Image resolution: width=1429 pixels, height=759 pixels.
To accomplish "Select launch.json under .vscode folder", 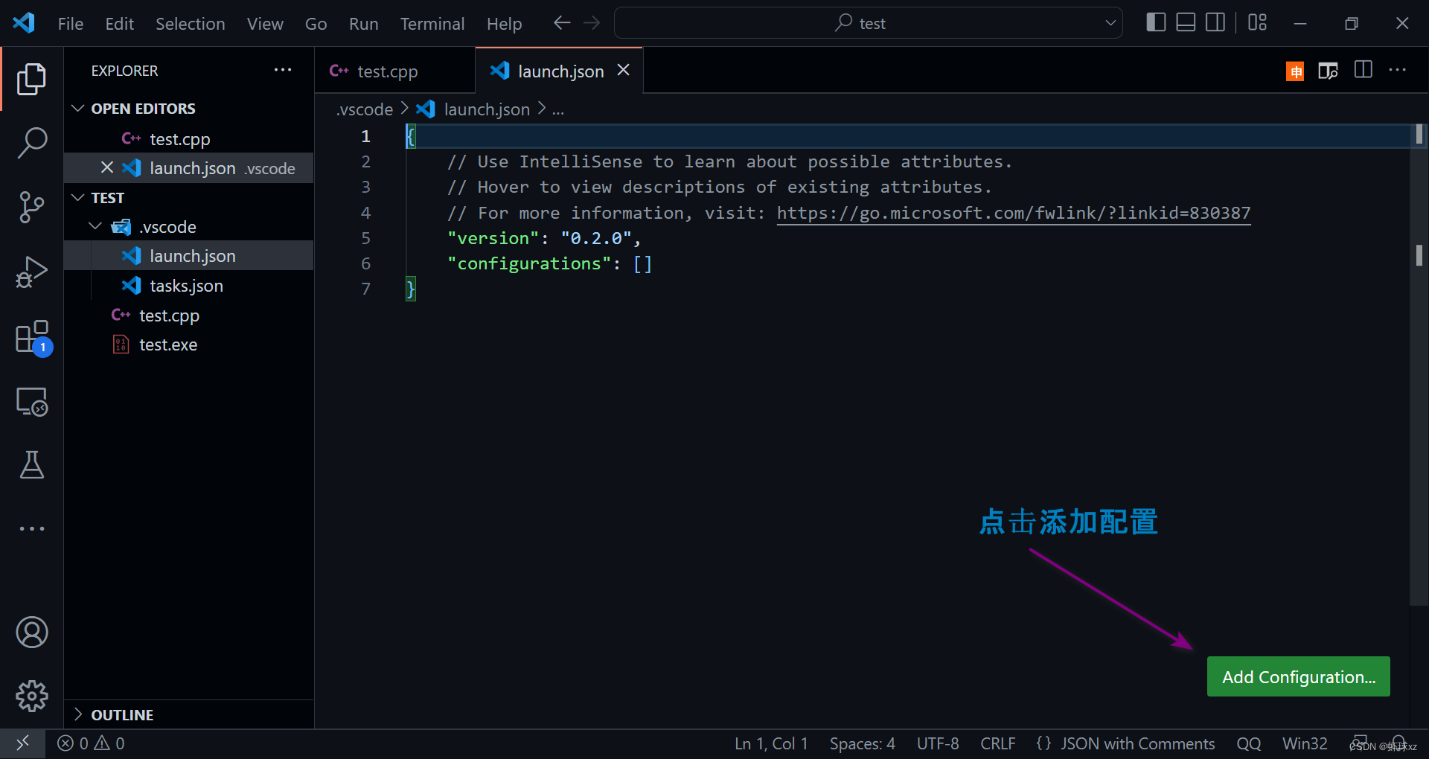I will click(x=188, y=255).
